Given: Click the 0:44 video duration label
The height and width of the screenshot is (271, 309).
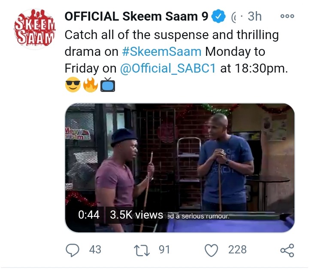Looking at the screenshot, I should (x=89, y=215).
